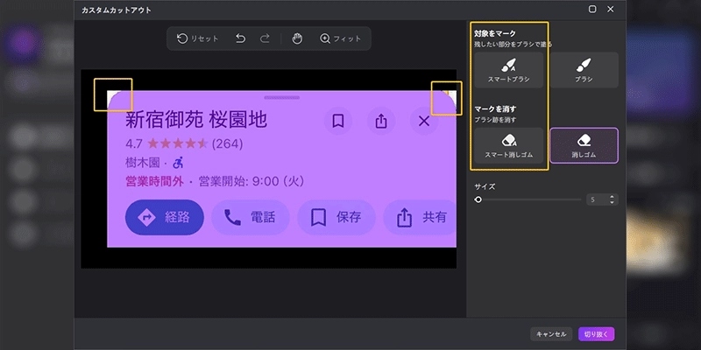Click the (264) review count
The image size is (701, 350).
pyautogui.click(x=228, y=144)
